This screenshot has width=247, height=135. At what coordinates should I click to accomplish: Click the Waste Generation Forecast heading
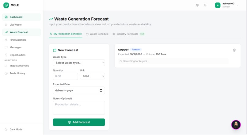coord(82,19)
